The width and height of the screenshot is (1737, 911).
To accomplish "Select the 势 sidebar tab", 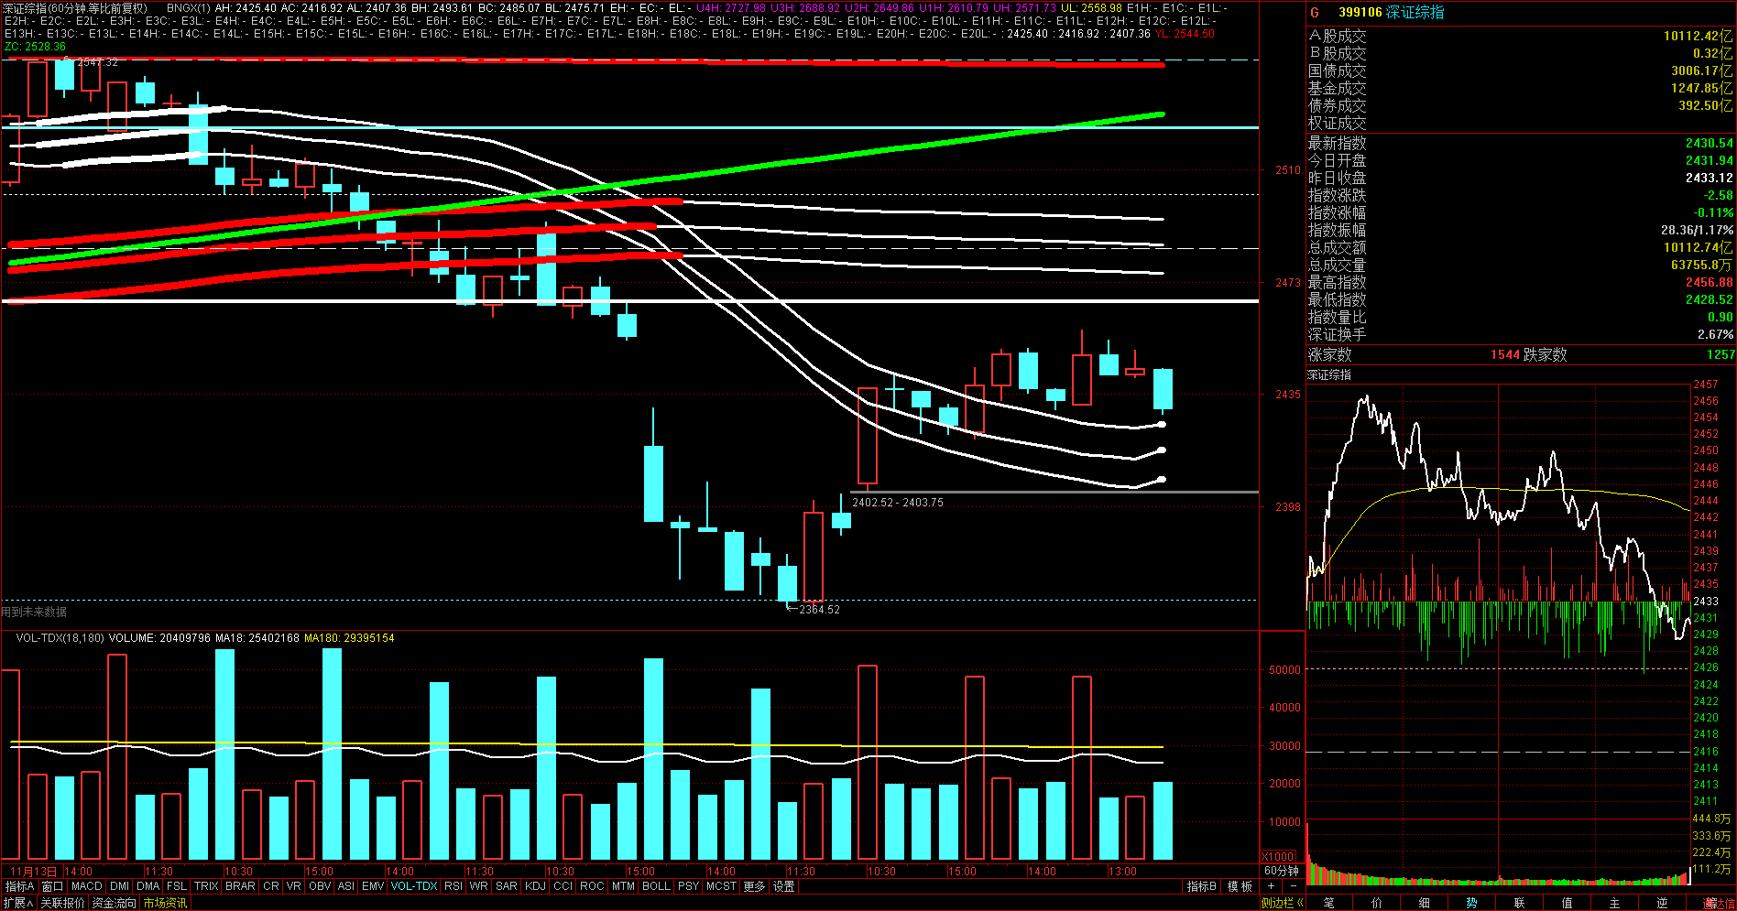I will click(1471, 903).
